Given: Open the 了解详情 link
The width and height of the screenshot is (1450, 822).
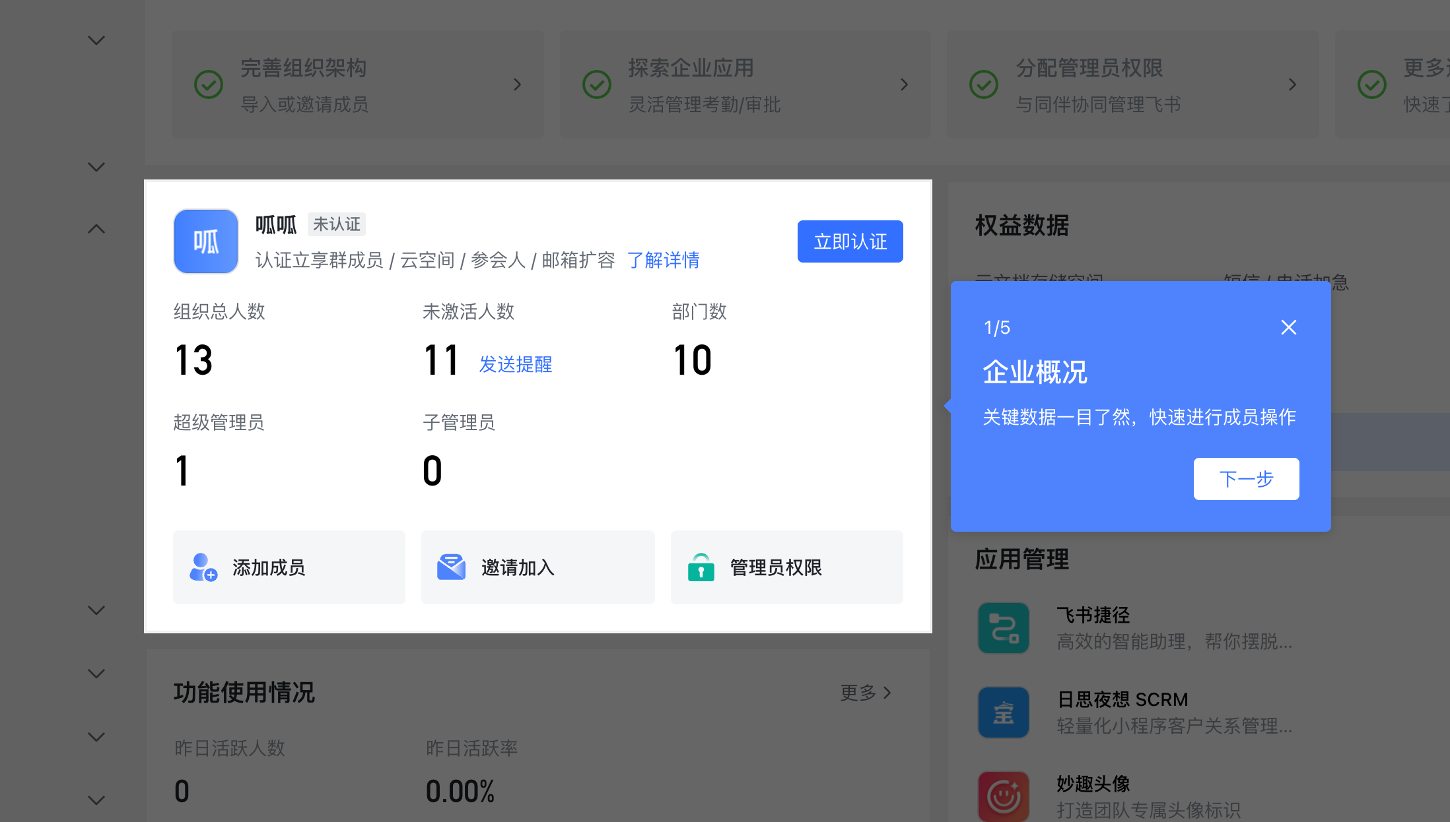Looking at the screenshot, I should 662,260.
